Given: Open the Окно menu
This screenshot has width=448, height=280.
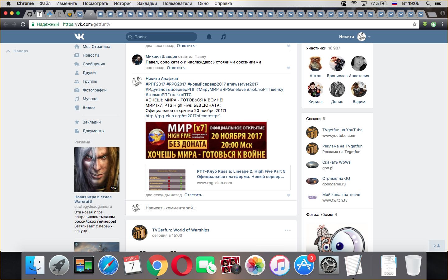Looking at the screenshot, I should [203, 3].
